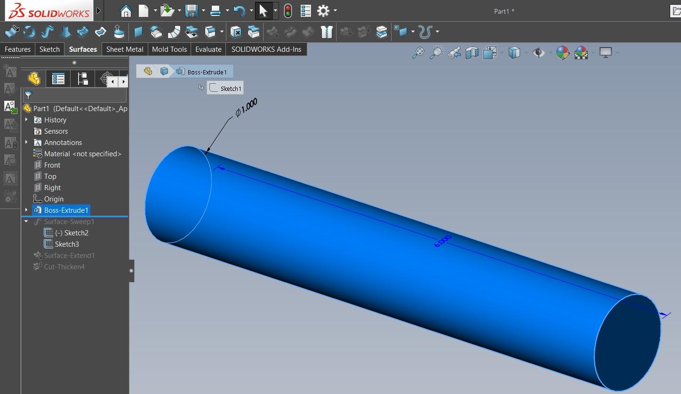Viewport: 681px width, 394px height.
Task: Switch to the ConfigurationManager panel
Action: [x=83, y=79]
